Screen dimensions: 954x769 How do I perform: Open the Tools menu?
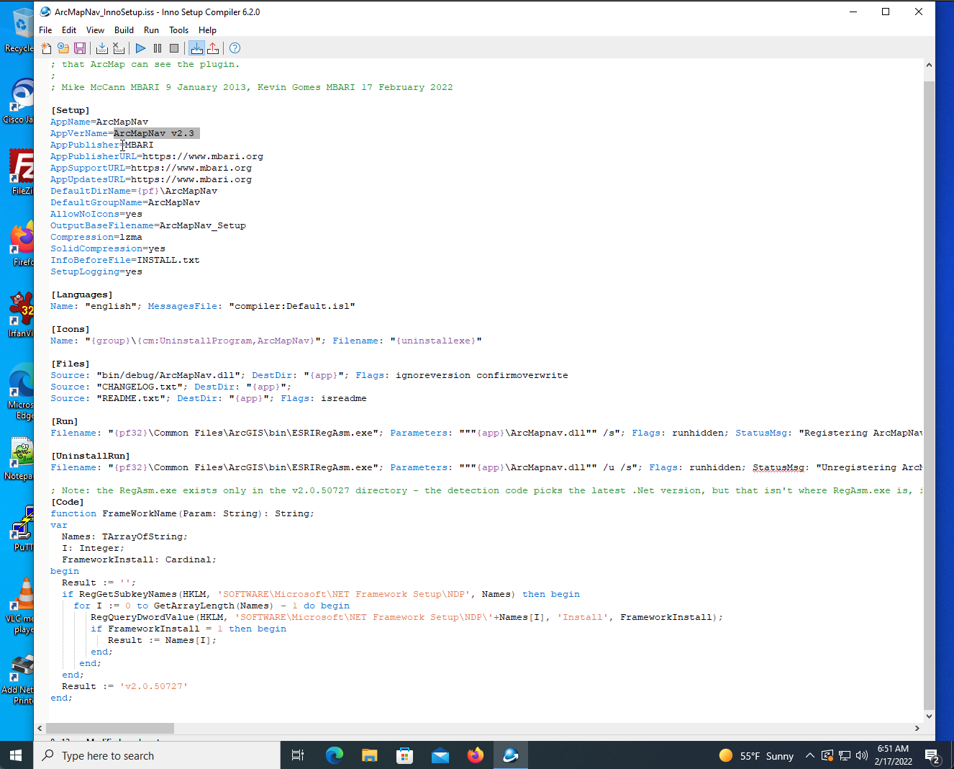178,30
